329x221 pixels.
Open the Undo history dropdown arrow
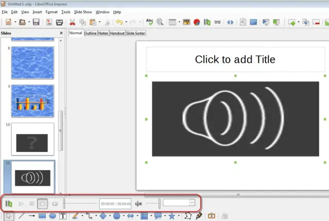(126, 22)
